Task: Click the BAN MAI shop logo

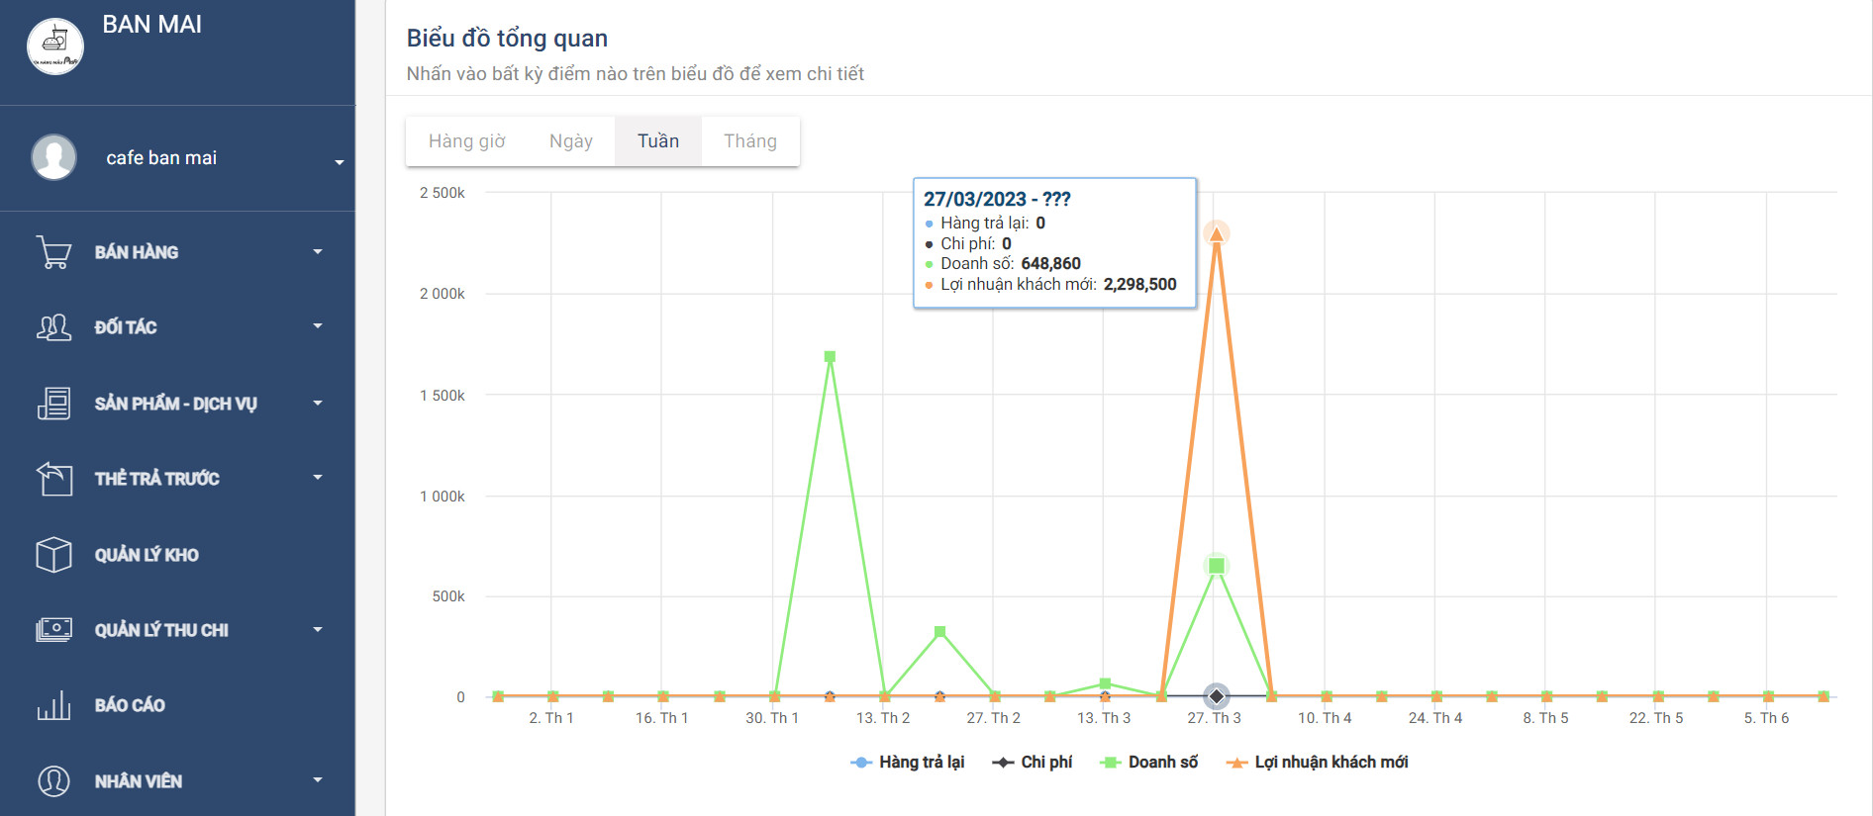Action: 55,45
